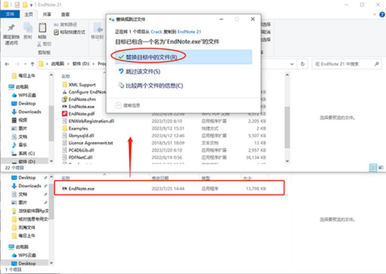Image resolution: width=386 pixels, height=274 pixels.
Task: Click the Up one level arrow
Action: 32,64
